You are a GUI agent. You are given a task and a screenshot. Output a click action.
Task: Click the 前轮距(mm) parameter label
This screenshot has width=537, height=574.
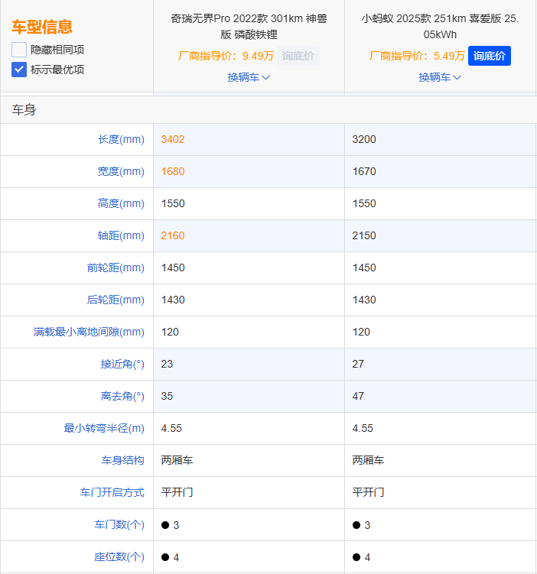pos(116,268)
